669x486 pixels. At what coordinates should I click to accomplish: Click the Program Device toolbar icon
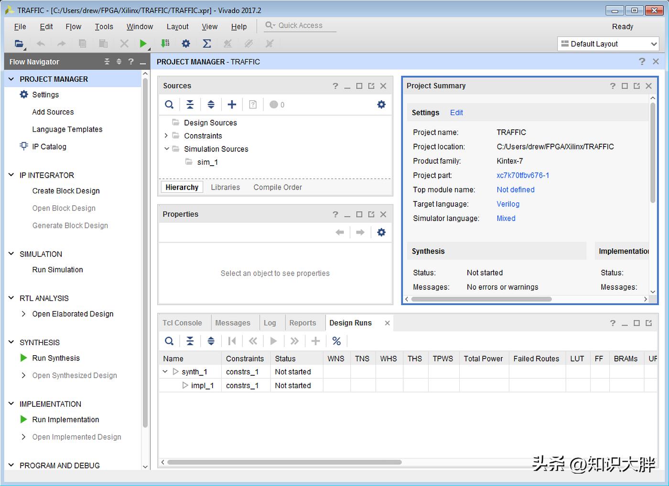click(x=165, y=43)
